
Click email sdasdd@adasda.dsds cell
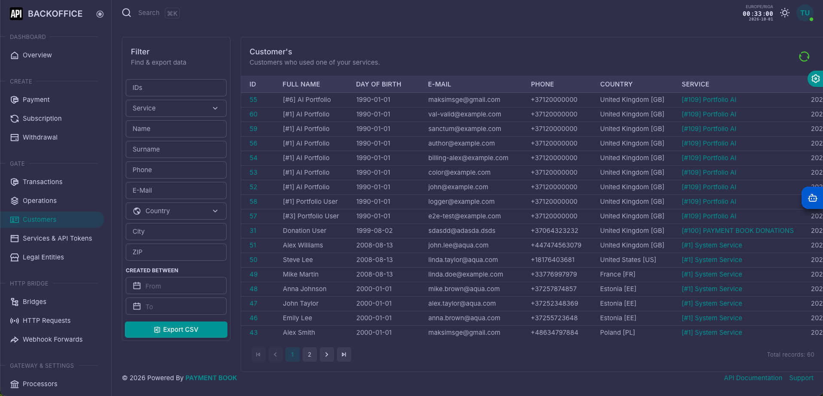(462, 231)
